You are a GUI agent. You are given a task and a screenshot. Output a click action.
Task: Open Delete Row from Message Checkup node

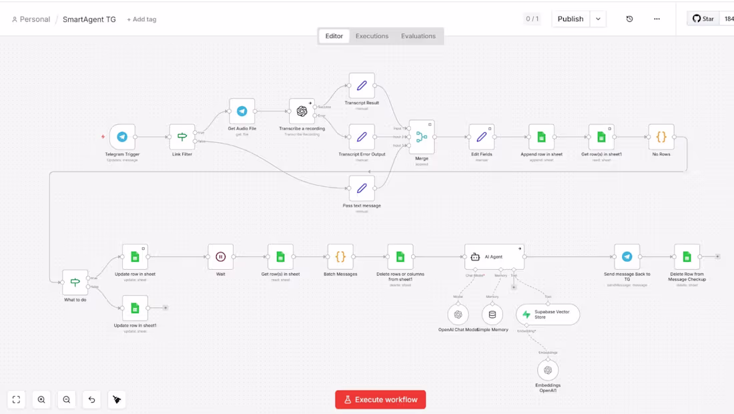point(687,256)
